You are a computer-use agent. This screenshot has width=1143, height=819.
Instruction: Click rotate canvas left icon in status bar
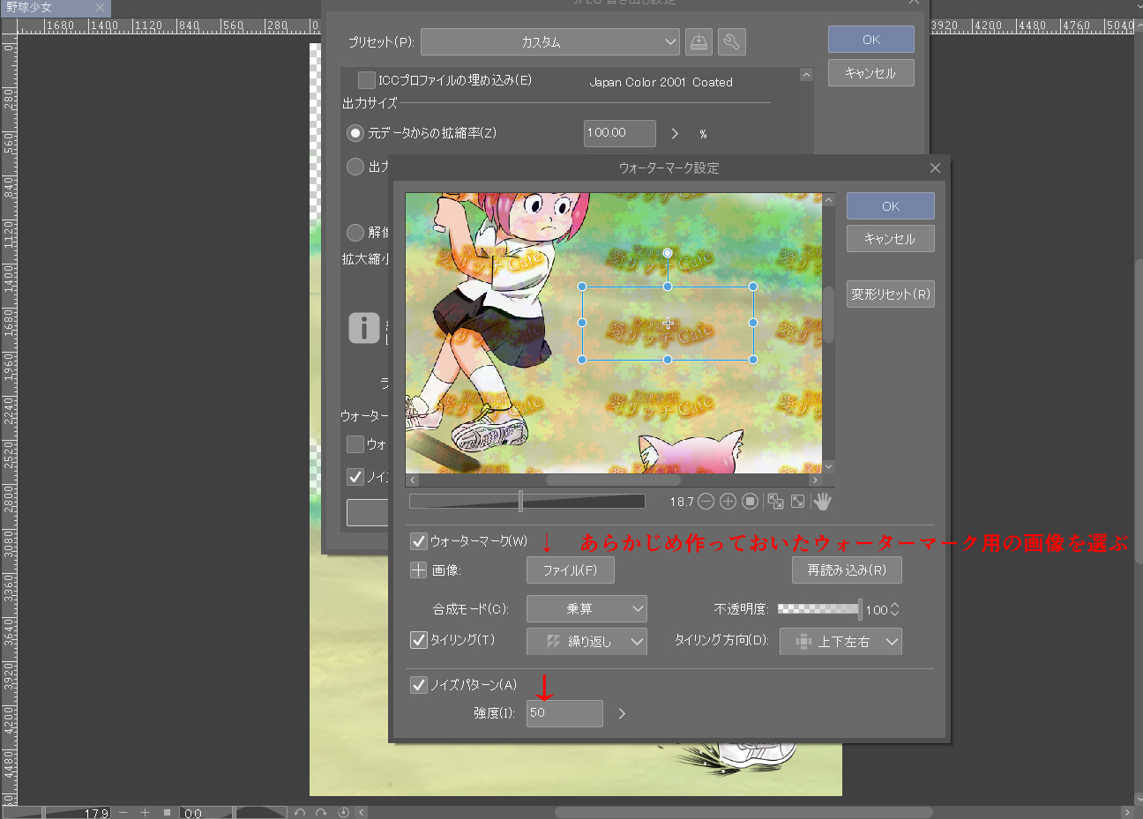(300, 813)
